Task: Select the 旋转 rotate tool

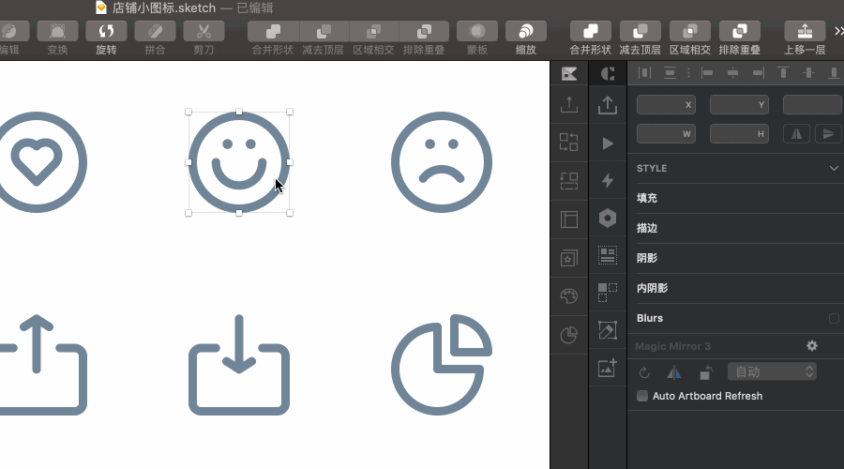Action: pos(106,31)
